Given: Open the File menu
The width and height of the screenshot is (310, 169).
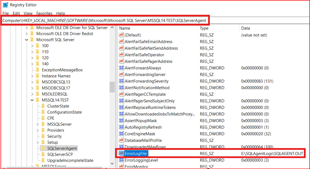Looking at the screenshot, I should click(x=6, y=13).
